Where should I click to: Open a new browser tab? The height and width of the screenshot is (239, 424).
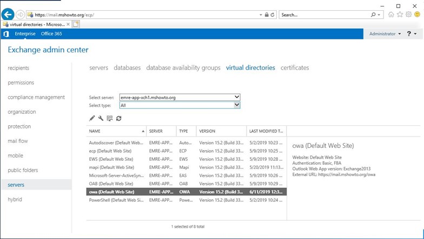click(x=76, y=24)
